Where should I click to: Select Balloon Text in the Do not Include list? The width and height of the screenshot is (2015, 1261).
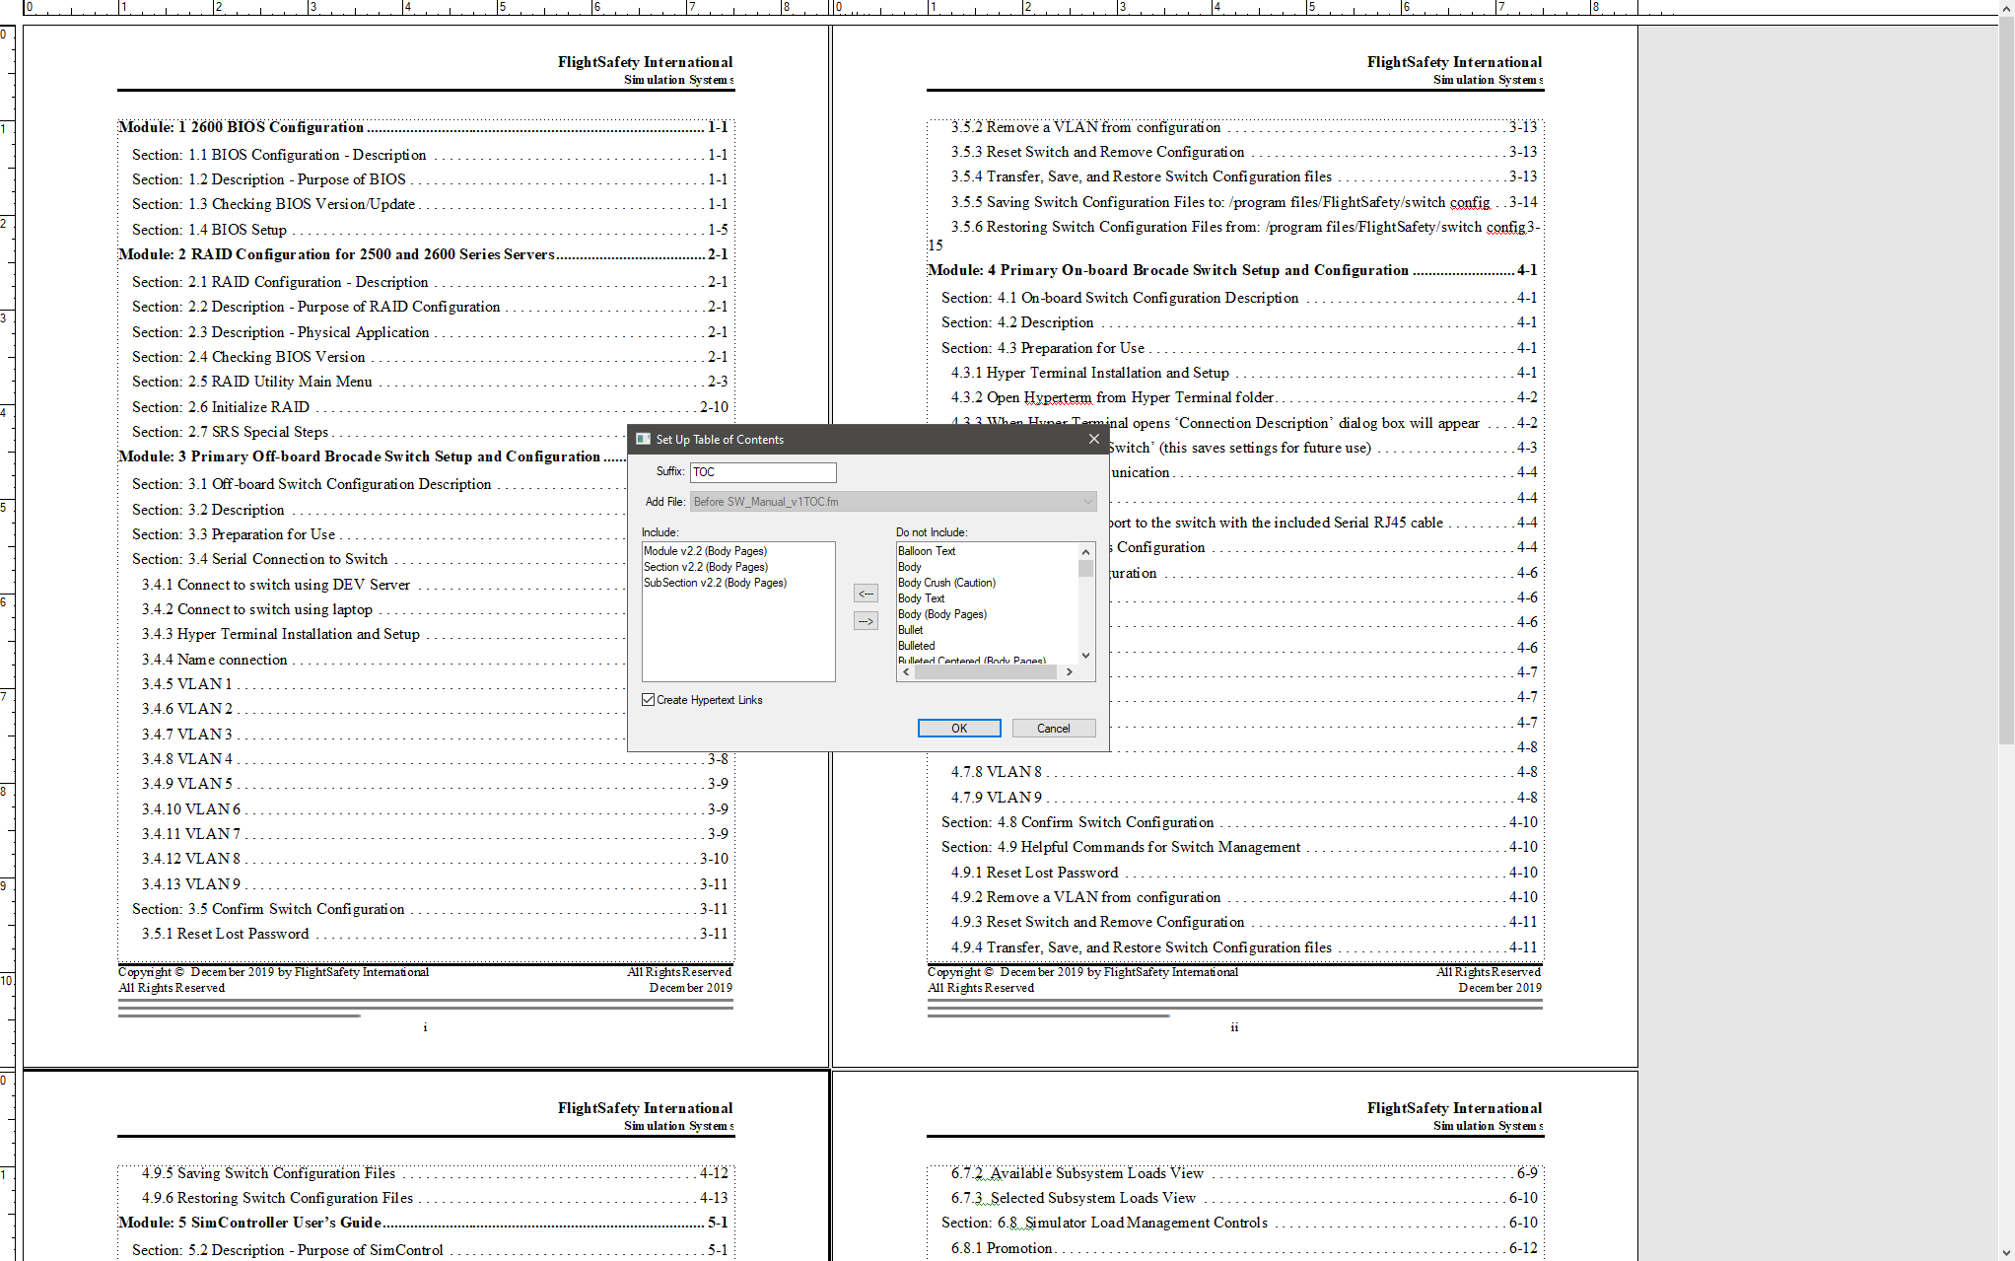[x=926, y=550]
